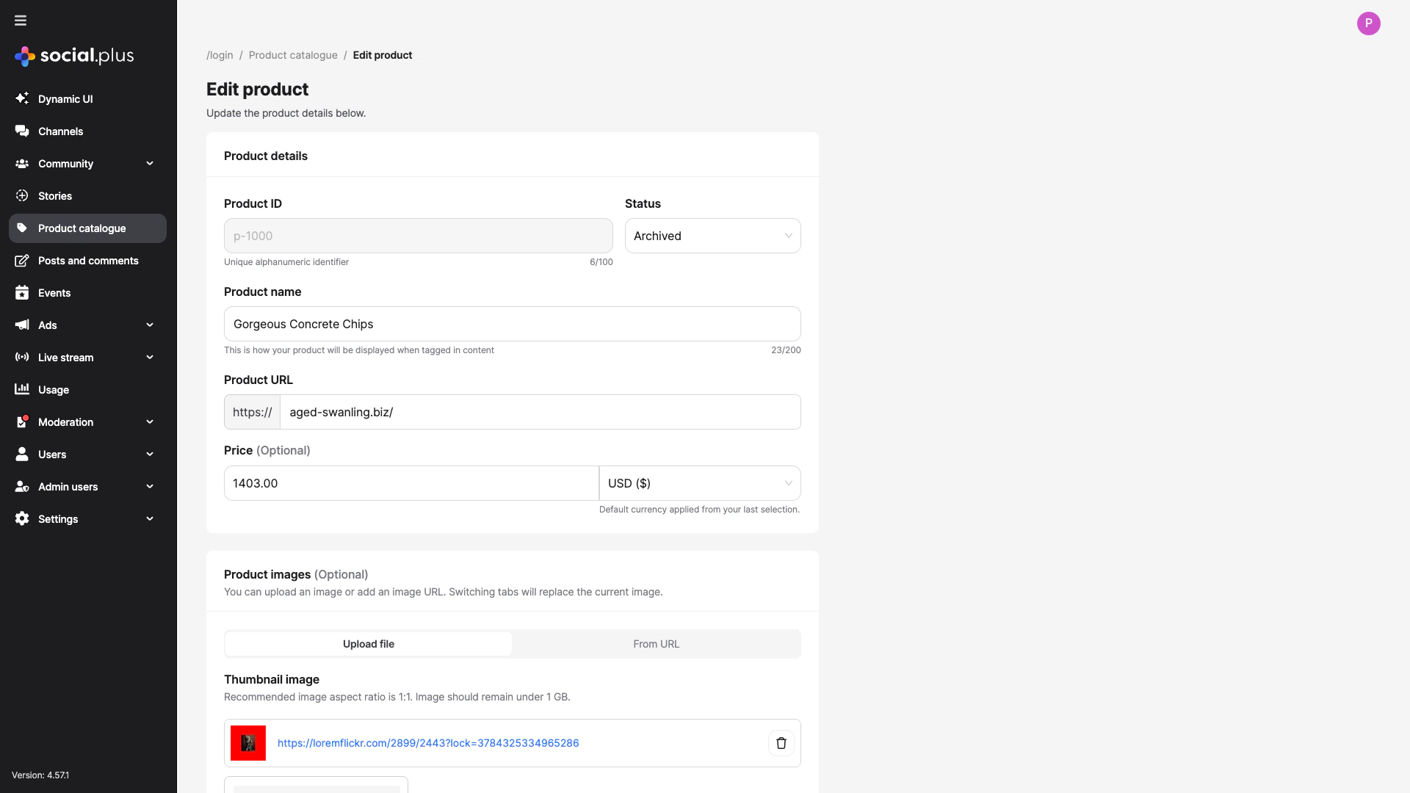Select the Events calendar icon

[x=22, y=292]
